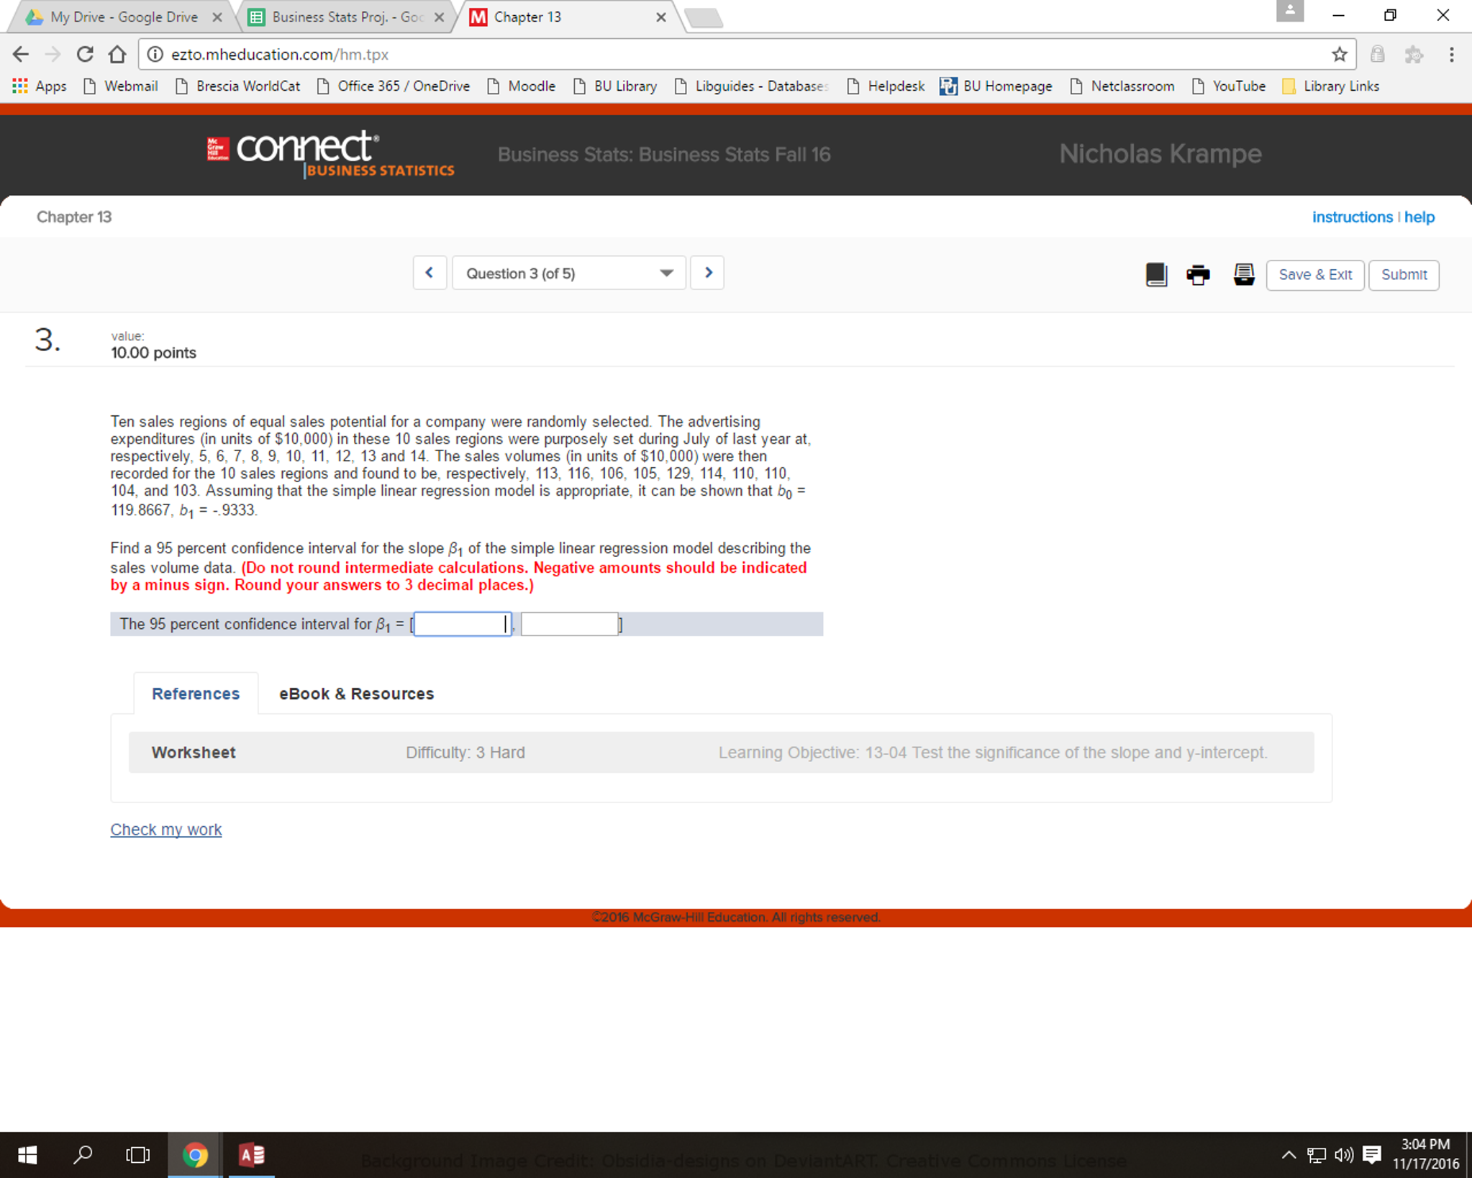Switch to My Drive - Google Drive tab
1472x1178 pixels.
click(x=122, y=17)
